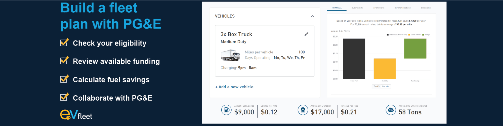Click checkmark beside Collaborate with PG&E

point(64,97)
